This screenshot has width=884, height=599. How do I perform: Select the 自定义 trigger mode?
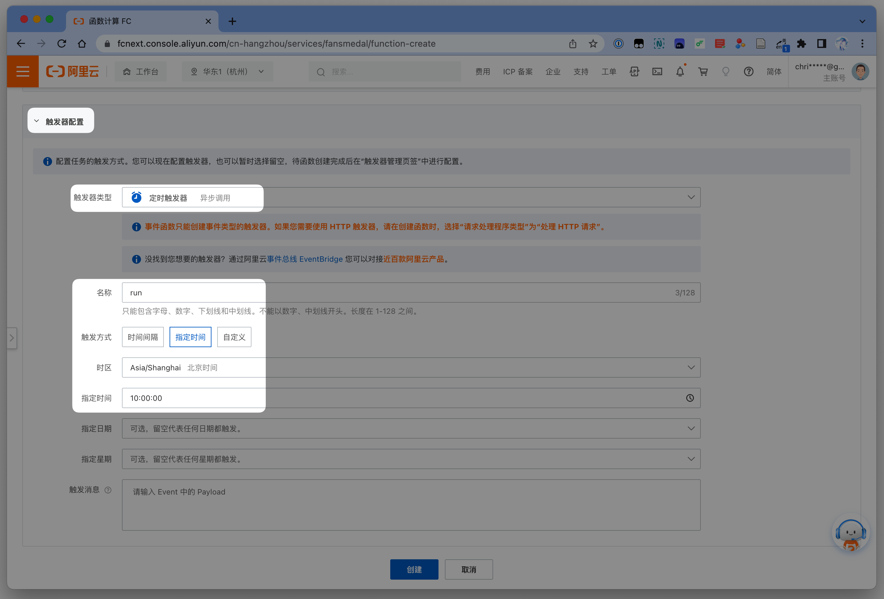(x=234, y=337)
